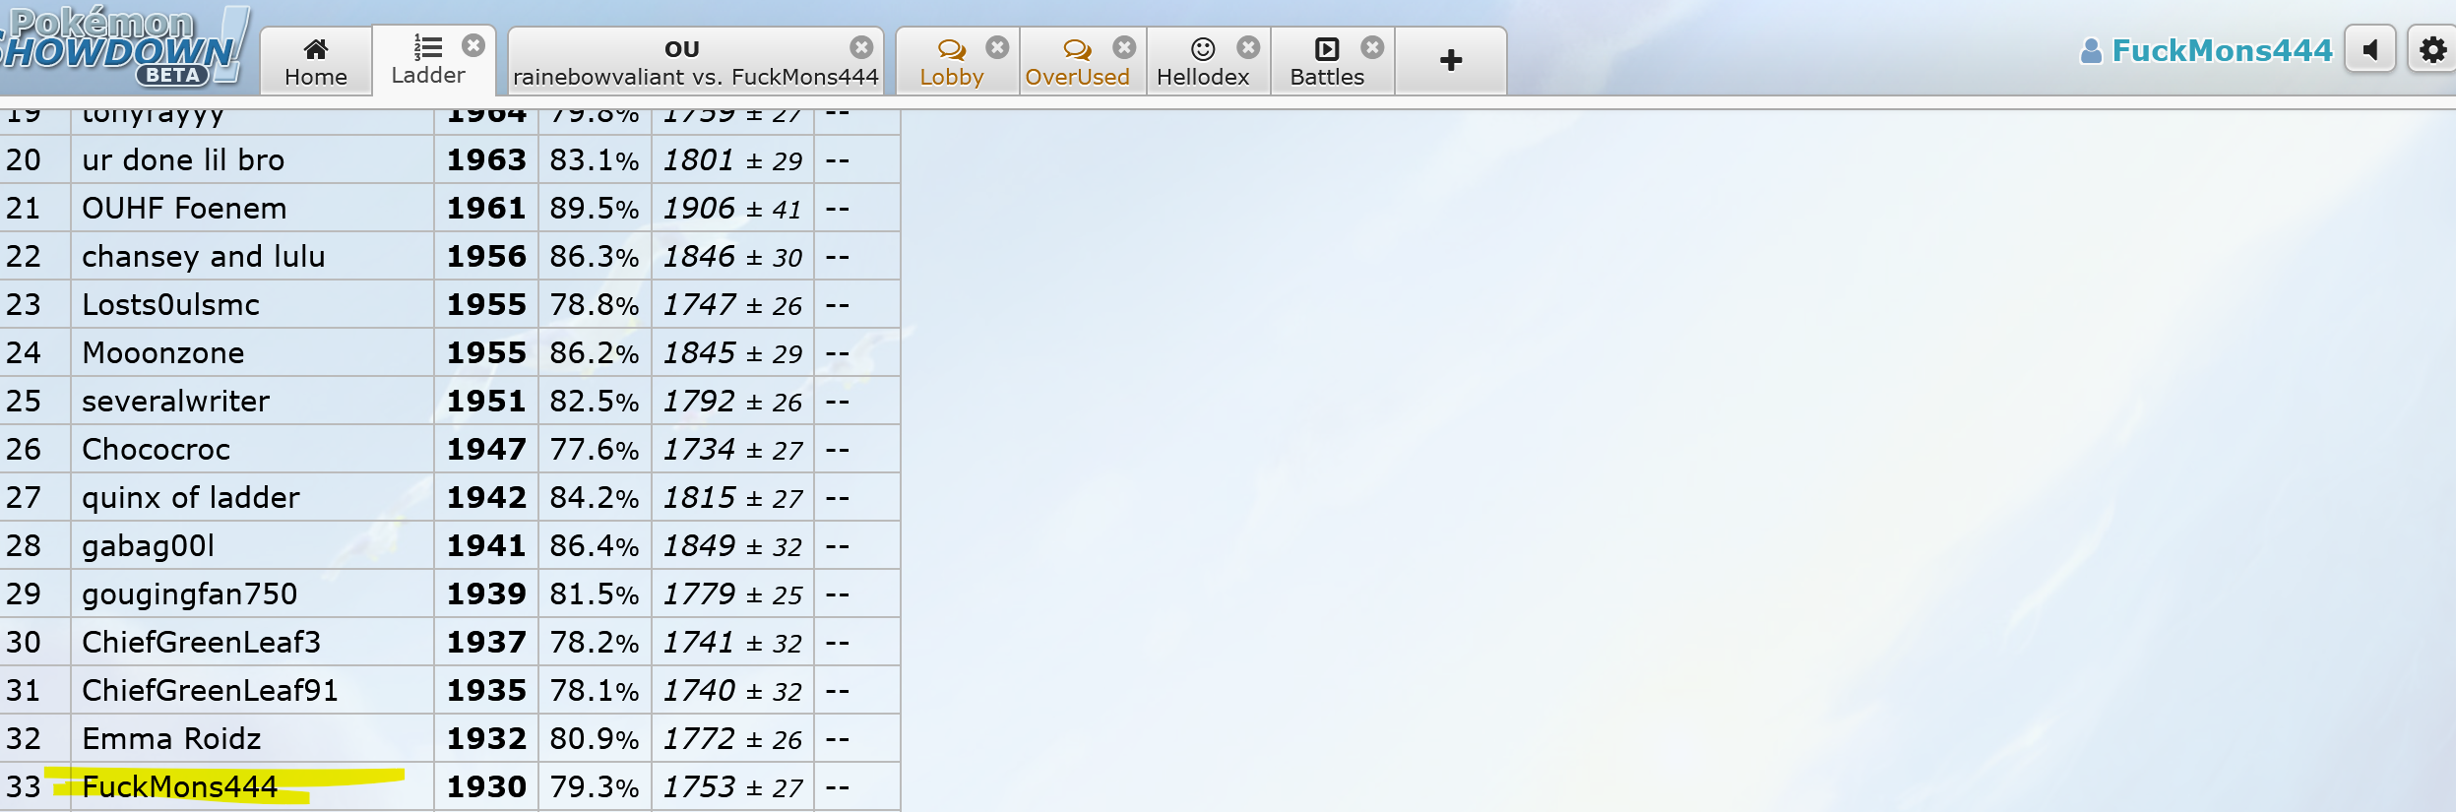The width and height of the screenshot is (2456, 812).
Task: Click player name 'quinx of ladder'
Action: click(x=191, y=497)
